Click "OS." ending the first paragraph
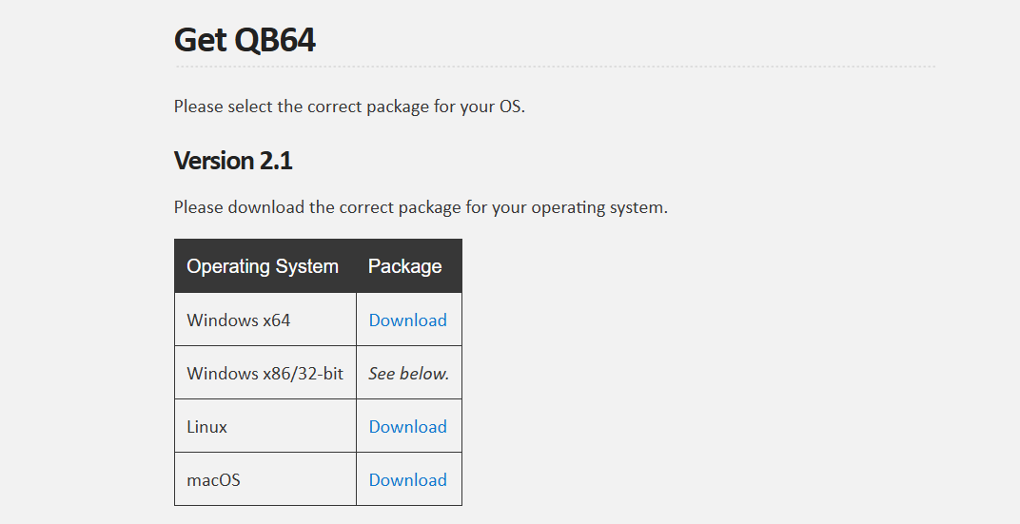Screen dimensions: 1020x524 512,107
